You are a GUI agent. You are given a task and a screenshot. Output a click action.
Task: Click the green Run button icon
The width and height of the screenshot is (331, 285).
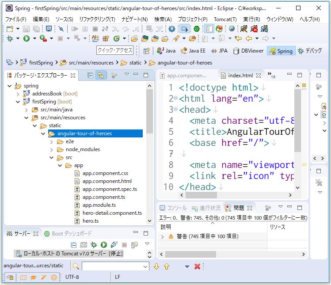(27, 38)
